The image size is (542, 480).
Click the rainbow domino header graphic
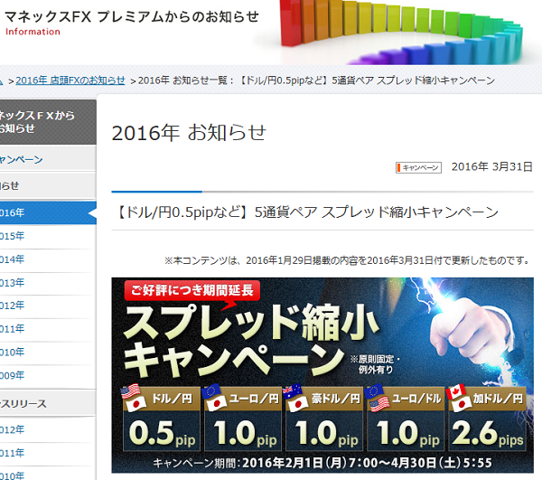click(401, 32)
